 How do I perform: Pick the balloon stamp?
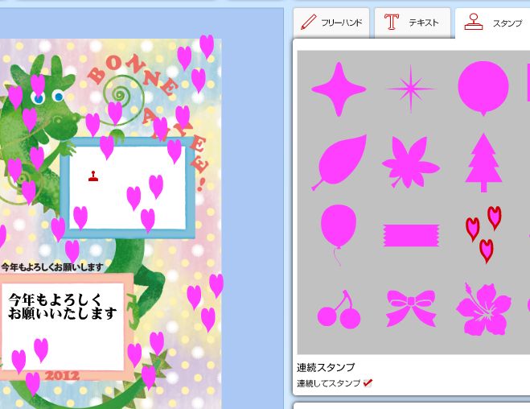[339, 234]
